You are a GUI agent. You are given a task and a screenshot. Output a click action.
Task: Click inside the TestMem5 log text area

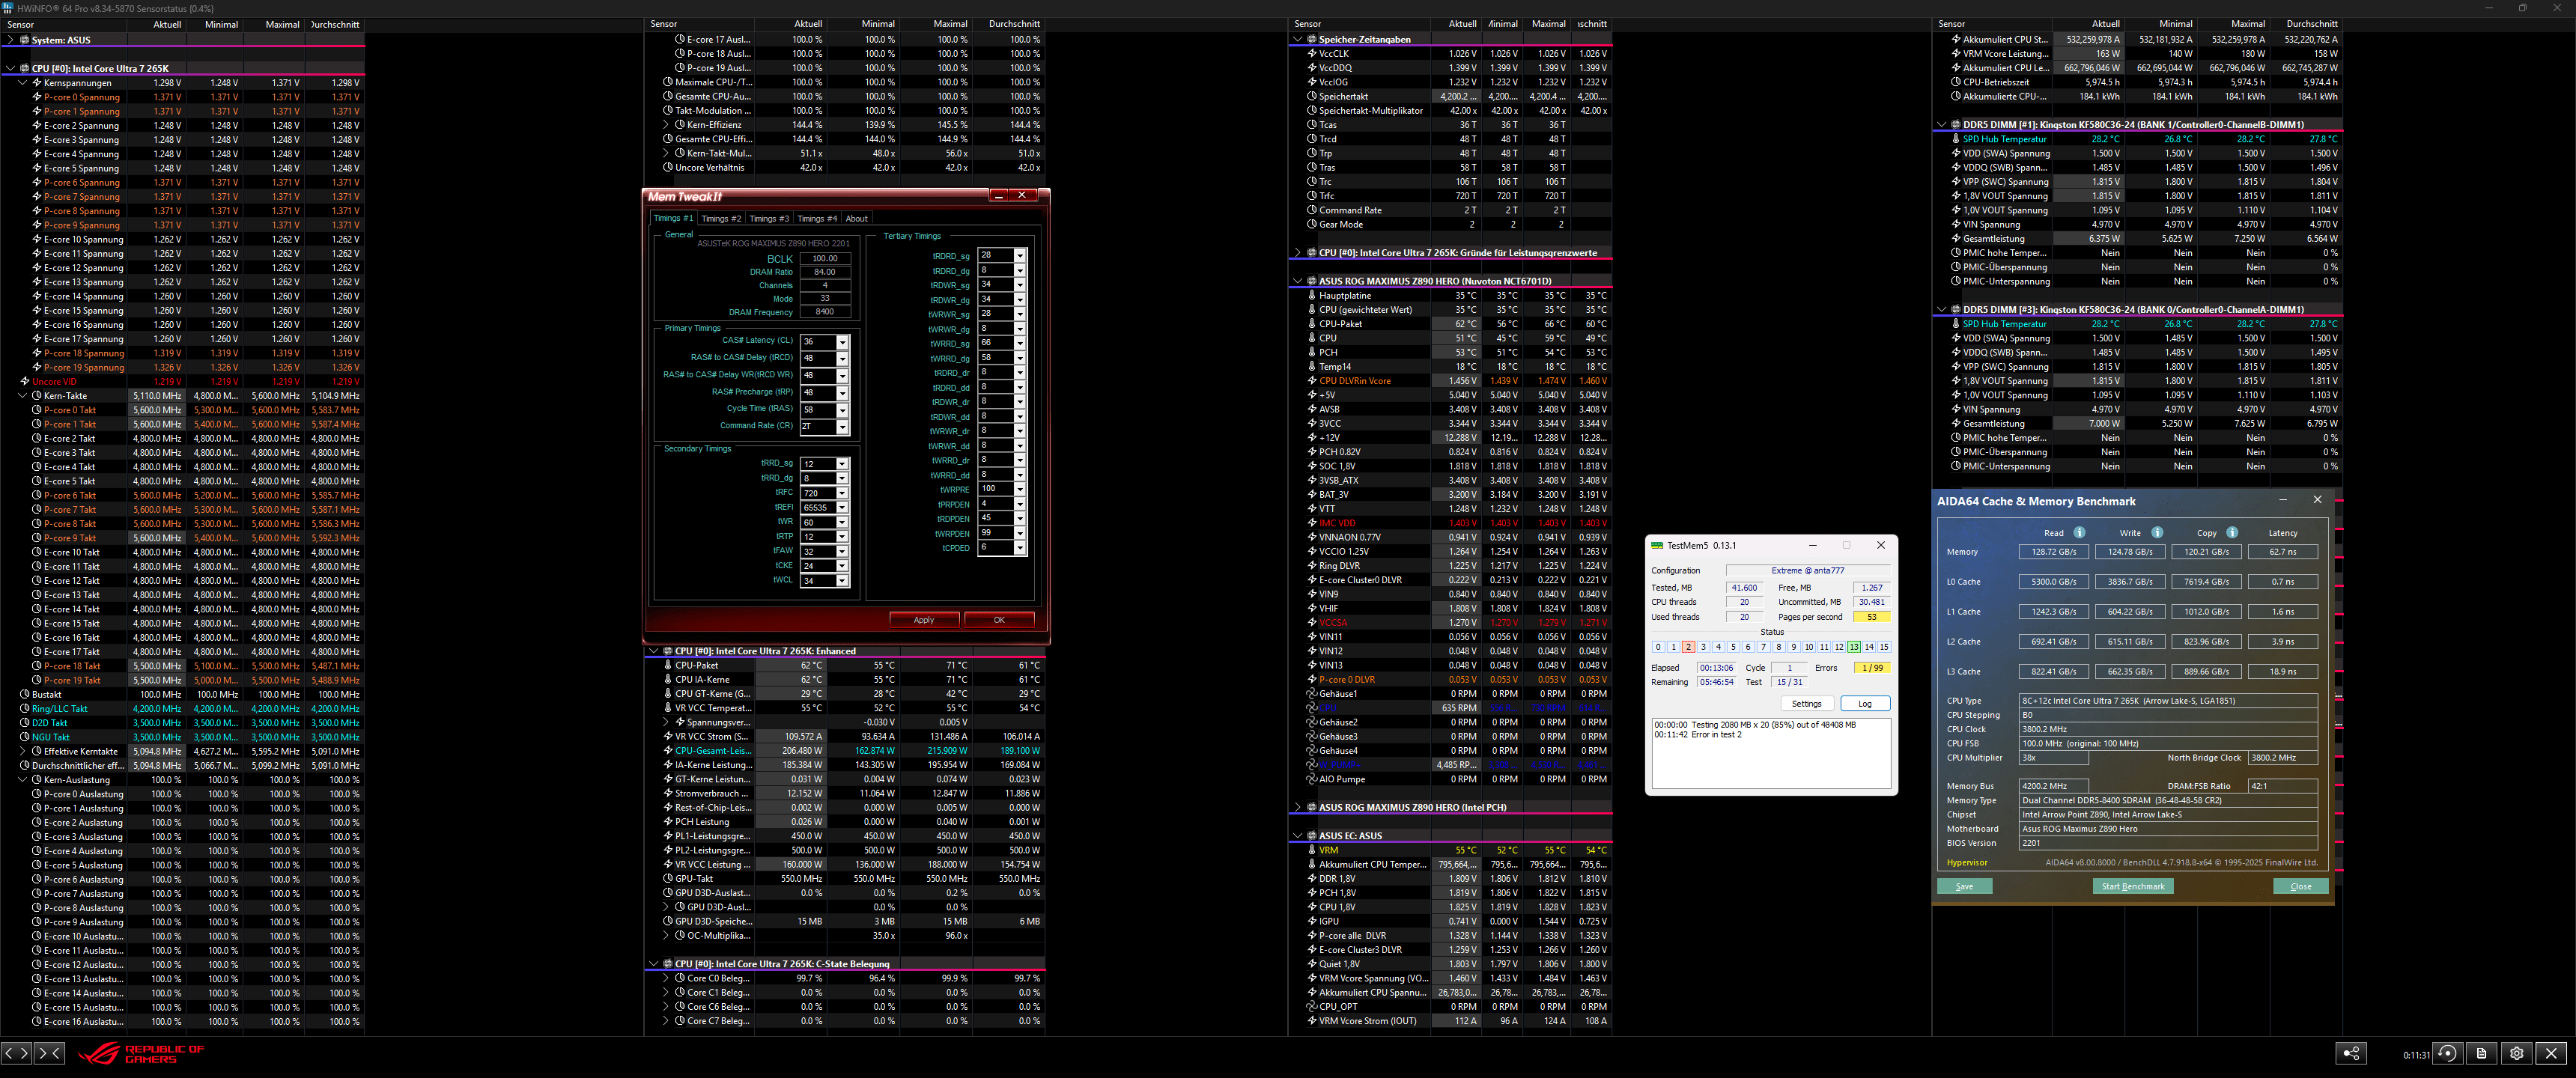pyautogui.click(x=1770, y=760)
